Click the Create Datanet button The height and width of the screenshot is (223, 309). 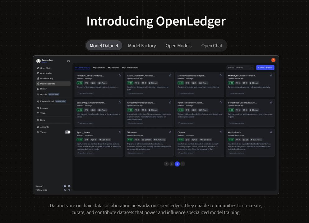point(265,67)
